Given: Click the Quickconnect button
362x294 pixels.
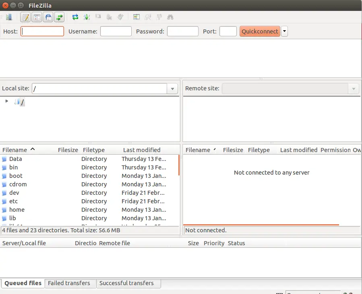Looking at the screenshot, I should coord(260,31).
